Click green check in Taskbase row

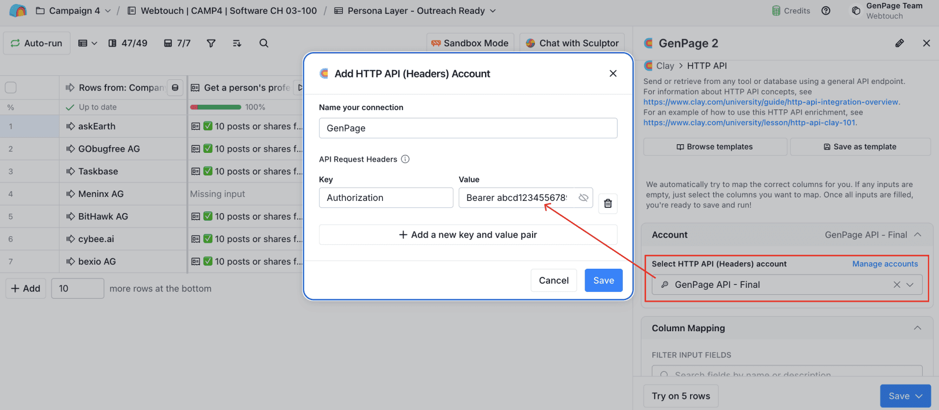[208, 171]
